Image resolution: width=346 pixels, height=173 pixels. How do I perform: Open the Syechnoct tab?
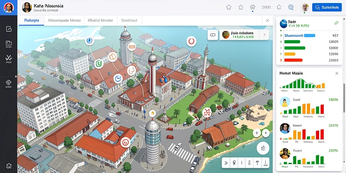pos(129,20)
